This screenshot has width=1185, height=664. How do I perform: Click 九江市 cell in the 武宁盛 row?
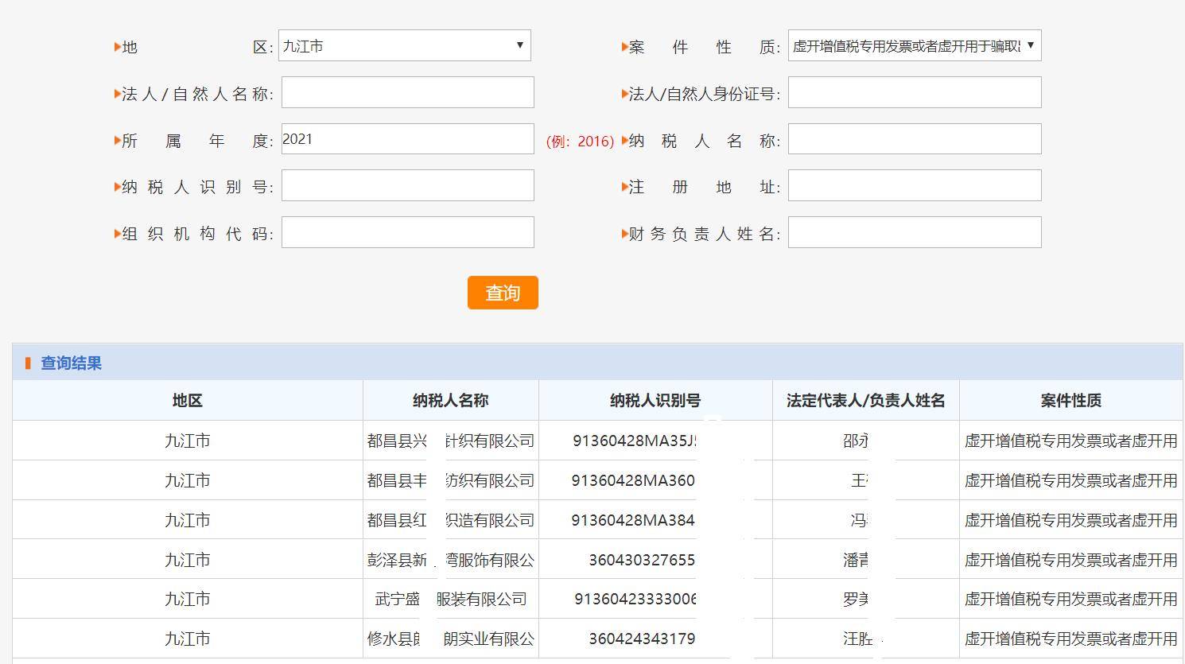pos(188,599)
